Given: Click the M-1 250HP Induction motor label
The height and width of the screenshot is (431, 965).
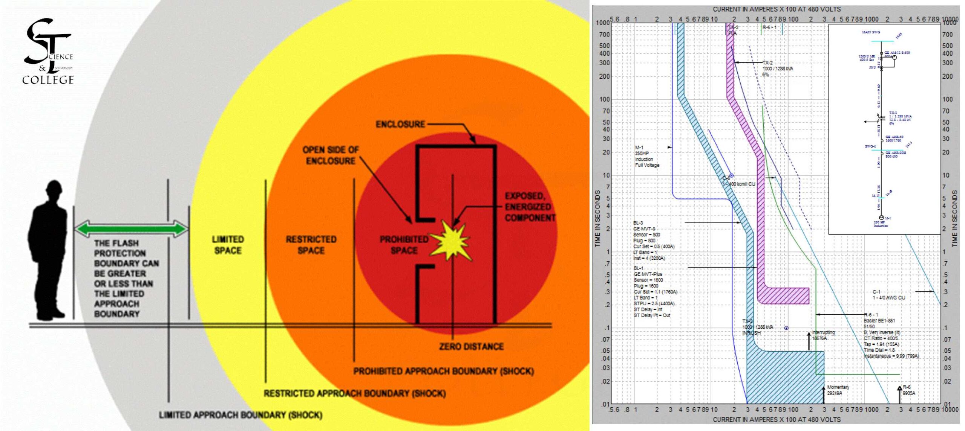Looking at the screenshot, I should (x=647, y=156).
